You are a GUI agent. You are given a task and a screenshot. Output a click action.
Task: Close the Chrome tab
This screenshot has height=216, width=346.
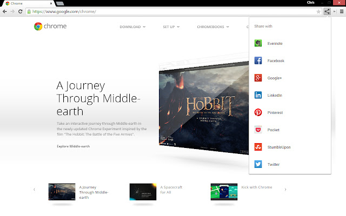click(x=51, y=4)
